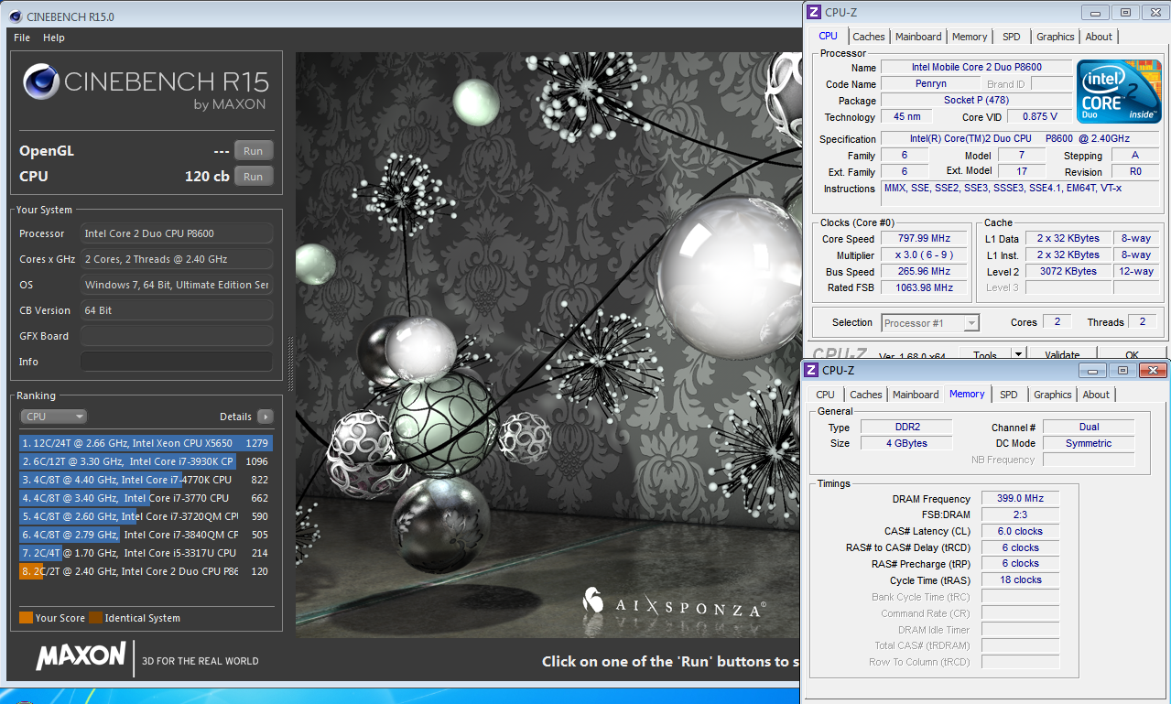Select ranking row Intel Xeon CPU X5650
The image size is (1171, 704).
[x=146, y=443]
